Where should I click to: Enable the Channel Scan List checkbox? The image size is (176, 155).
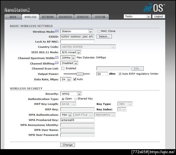[63, 68]
